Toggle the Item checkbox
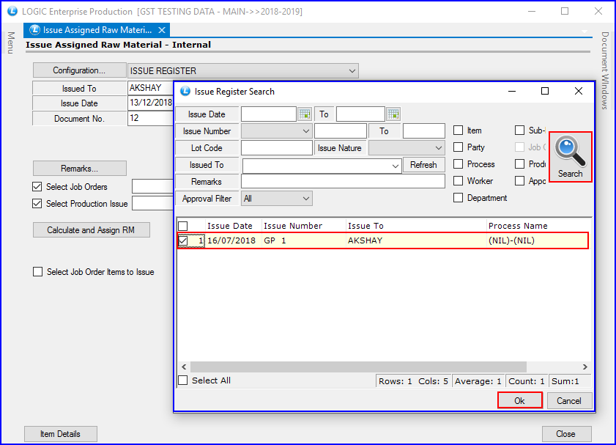The height and width of the screenshot is (445, 616). (x=458, y=130)
